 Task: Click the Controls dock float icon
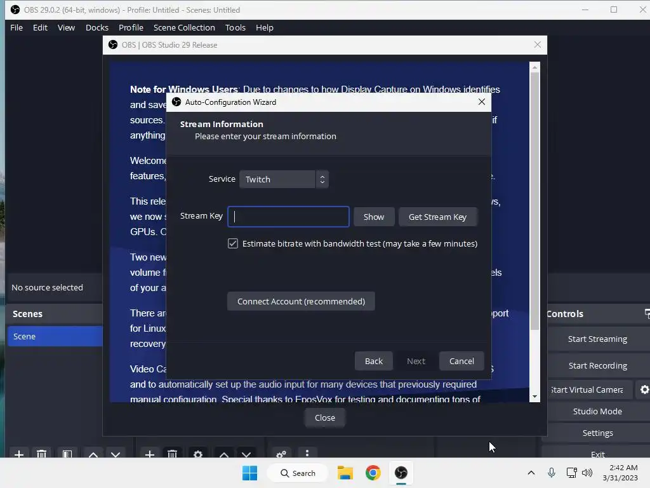[x=647, y=314]
